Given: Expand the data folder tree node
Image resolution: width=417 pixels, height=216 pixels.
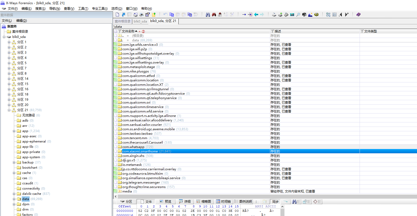Looking at the screenshot, I should [x=14, y=199].
